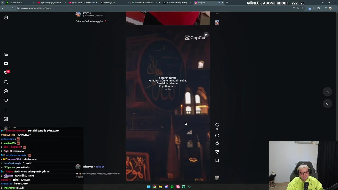Open File Explorer from the taskbar
Viewport: 338px width, 190px height.
click(160, 187)
